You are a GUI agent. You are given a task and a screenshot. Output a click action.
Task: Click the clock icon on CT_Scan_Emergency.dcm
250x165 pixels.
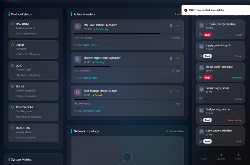pyautogui.click(x=200, y=35)
